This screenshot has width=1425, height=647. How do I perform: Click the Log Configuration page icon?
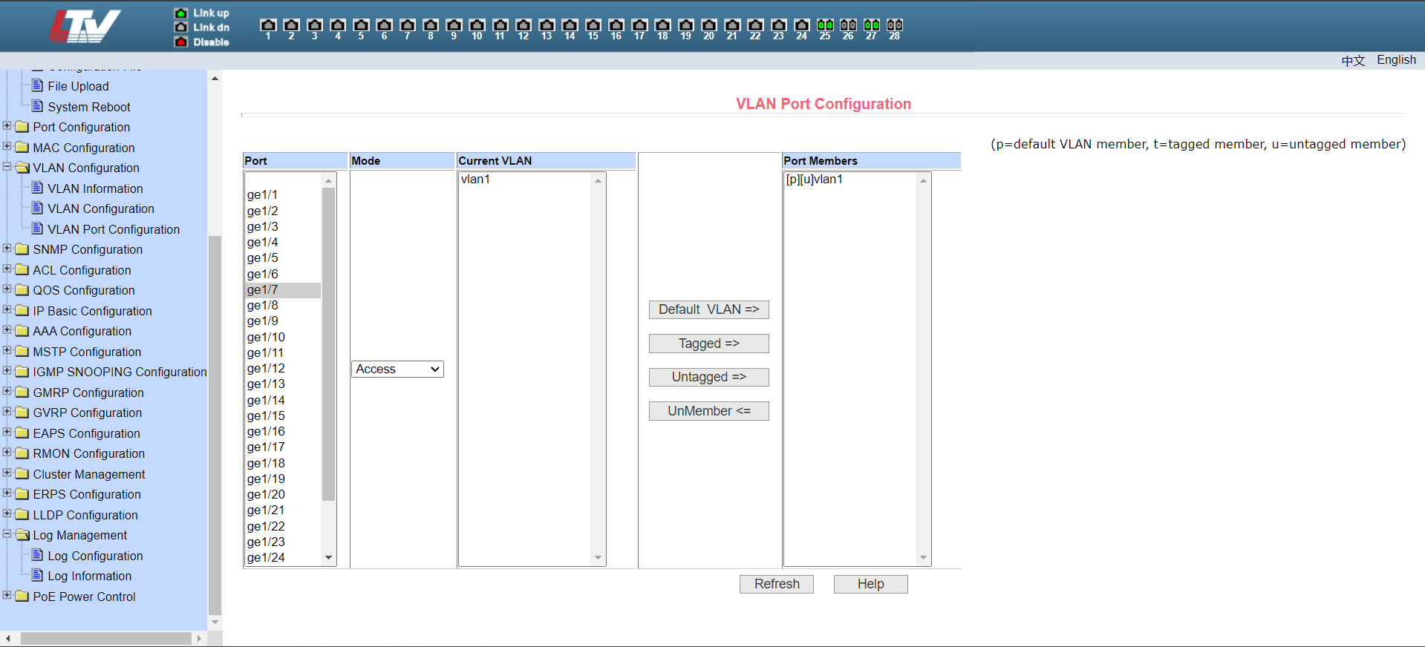coord(38,555)
